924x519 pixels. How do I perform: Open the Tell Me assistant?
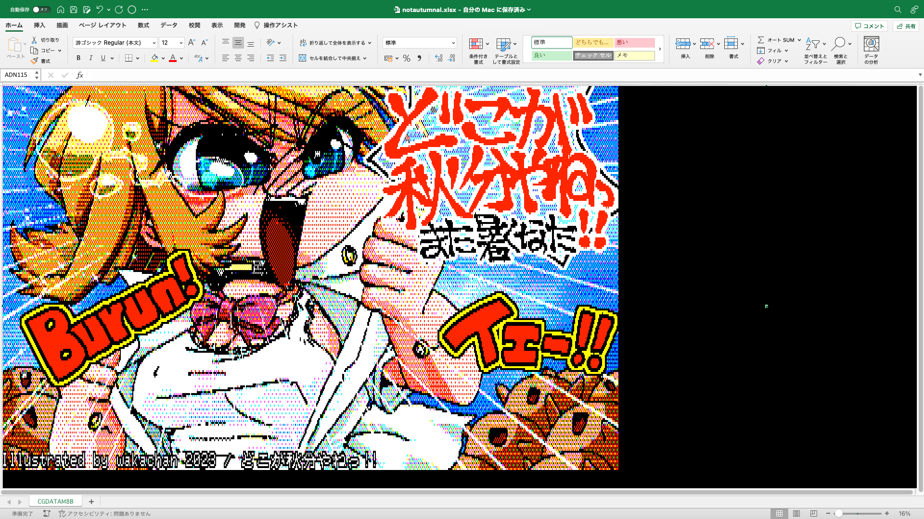coord(276,25)
